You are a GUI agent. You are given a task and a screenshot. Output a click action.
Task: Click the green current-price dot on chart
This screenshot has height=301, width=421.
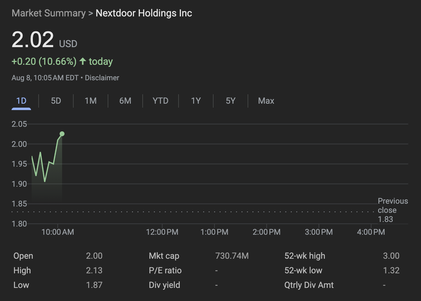tap(62, 134)
